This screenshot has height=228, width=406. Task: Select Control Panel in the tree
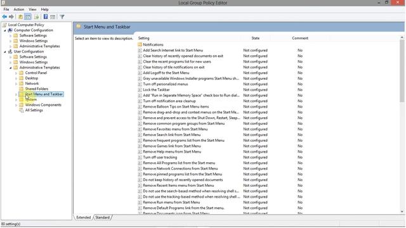(x=36, y=73)
